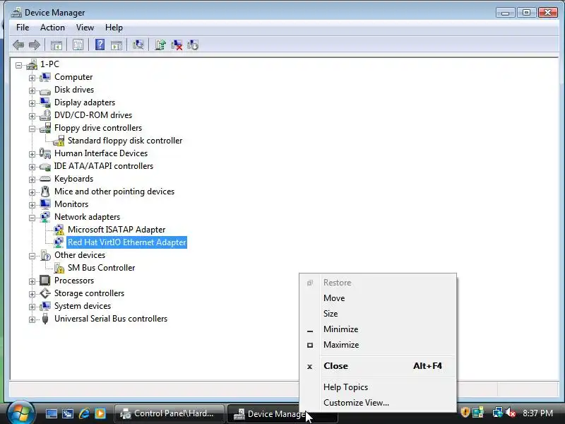Viewport: 565px width, 424px height.
Task: Click the Device Manager taskbar button
Action: click(x=266, y=414)
